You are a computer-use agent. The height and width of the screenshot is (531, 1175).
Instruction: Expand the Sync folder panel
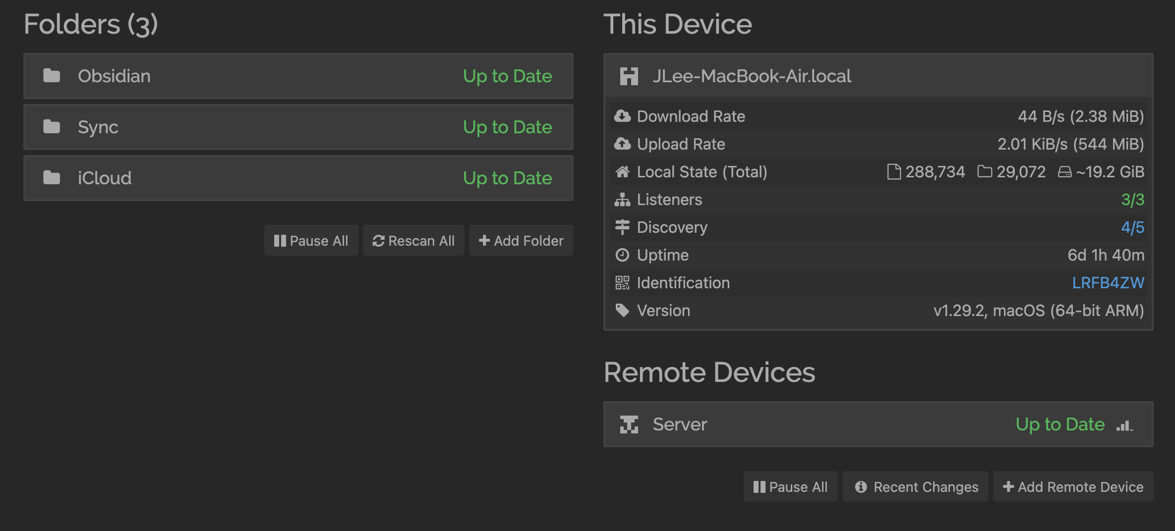click(x=297, y=127)
